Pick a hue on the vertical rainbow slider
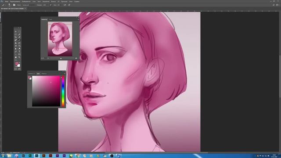This screenshot has width=281, height=158. [63, 91]
